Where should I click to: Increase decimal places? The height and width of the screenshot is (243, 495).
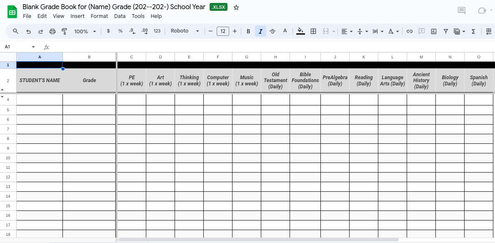[x=145, y=31]
